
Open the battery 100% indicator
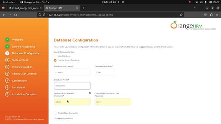pos(214,2)
